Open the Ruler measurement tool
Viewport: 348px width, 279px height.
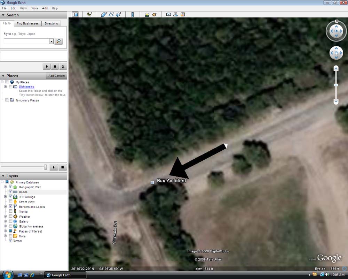133,14
